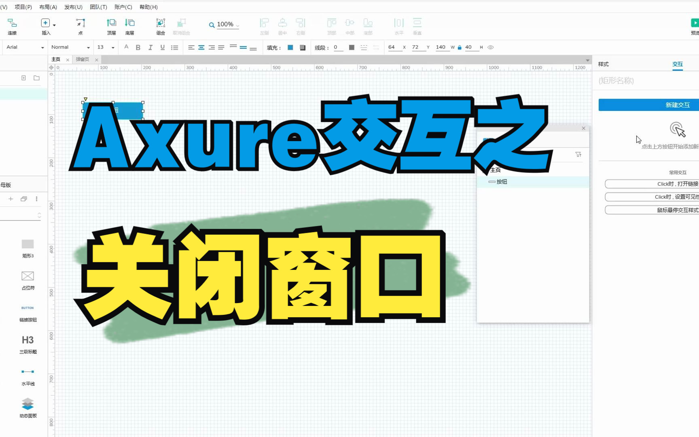Toggle the aspect ratio lock icon

460,47
